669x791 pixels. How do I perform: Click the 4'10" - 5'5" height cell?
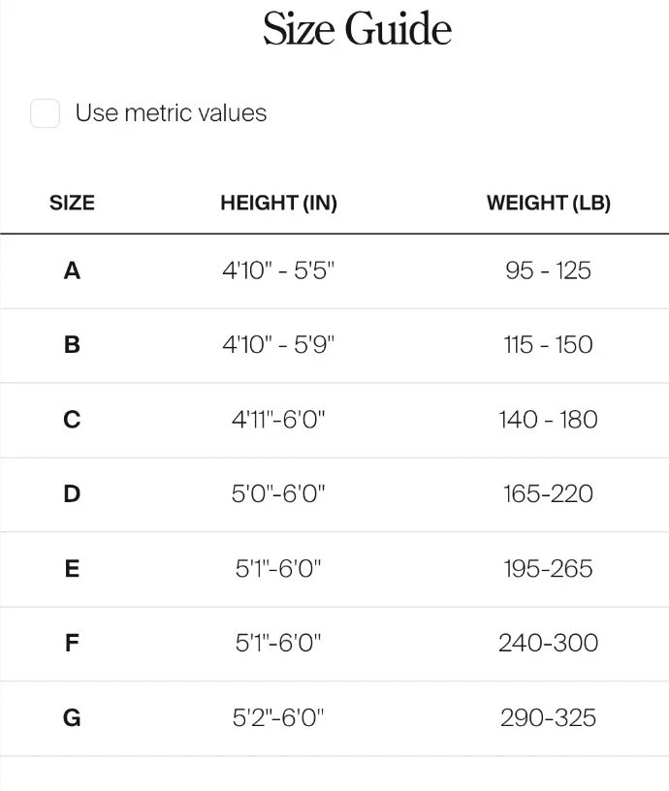coord(278,271)
